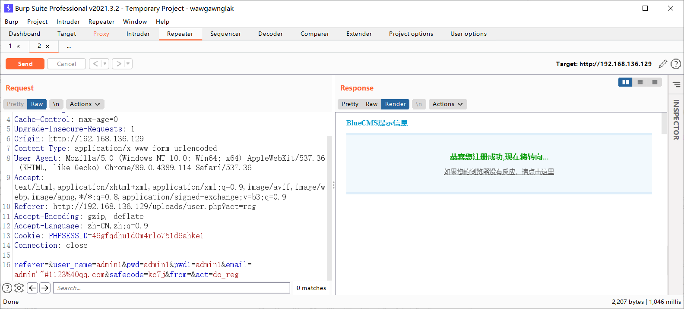This screenshot has height=309, width=684.
Task: Select top-bottom split layout icon
Action: coord(640,82)
